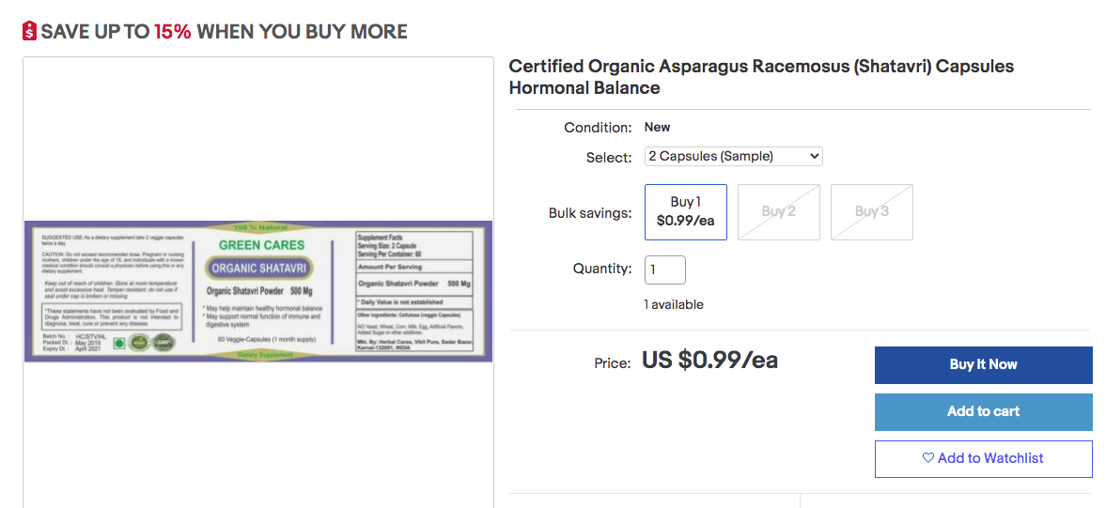Select the Buy 3 bulk savings option
The height and width of the screenshot is (508, 1106).
click(872, 212)
